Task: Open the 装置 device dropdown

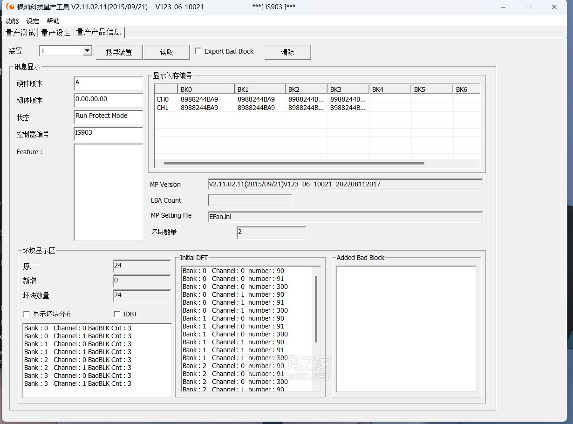Action: coord(87,51)
